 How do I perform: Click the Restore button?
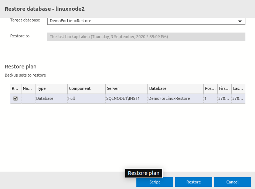193,182
